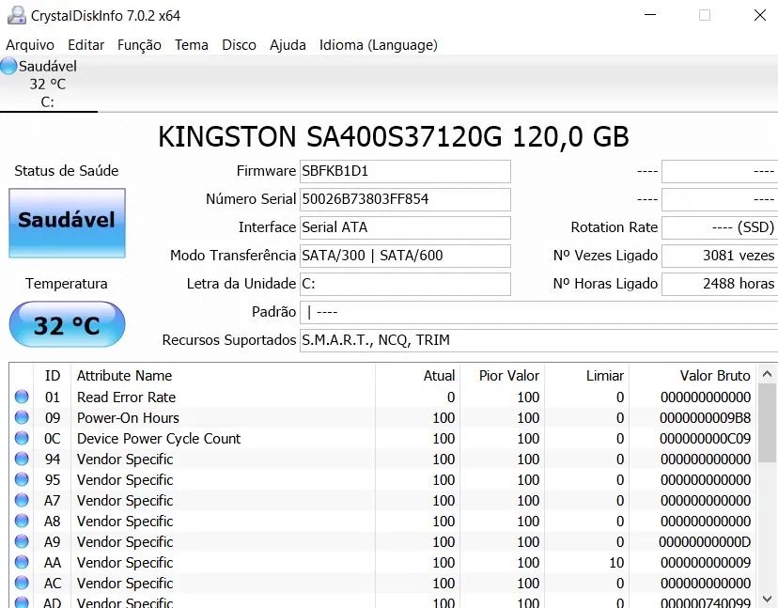Click the big Saudável health status button

coord(67,223)
